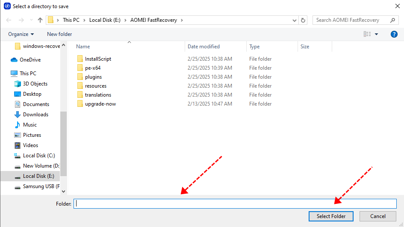
Task: Create a New folder
Action: coord(59,34)
